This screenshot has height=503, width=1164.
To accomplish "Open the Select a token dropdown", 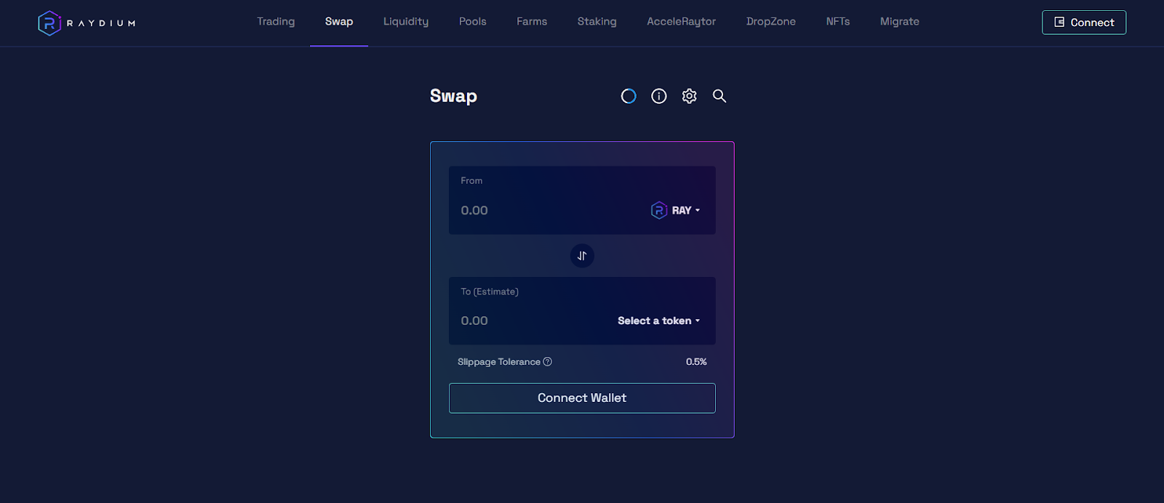I will (x=658, y=321).
